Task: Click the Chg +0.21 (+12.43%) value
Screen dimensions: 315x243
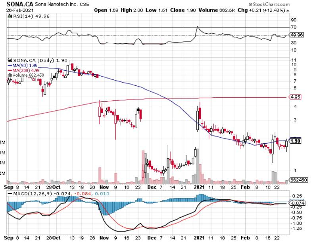Action: click(x=261, y=10)
